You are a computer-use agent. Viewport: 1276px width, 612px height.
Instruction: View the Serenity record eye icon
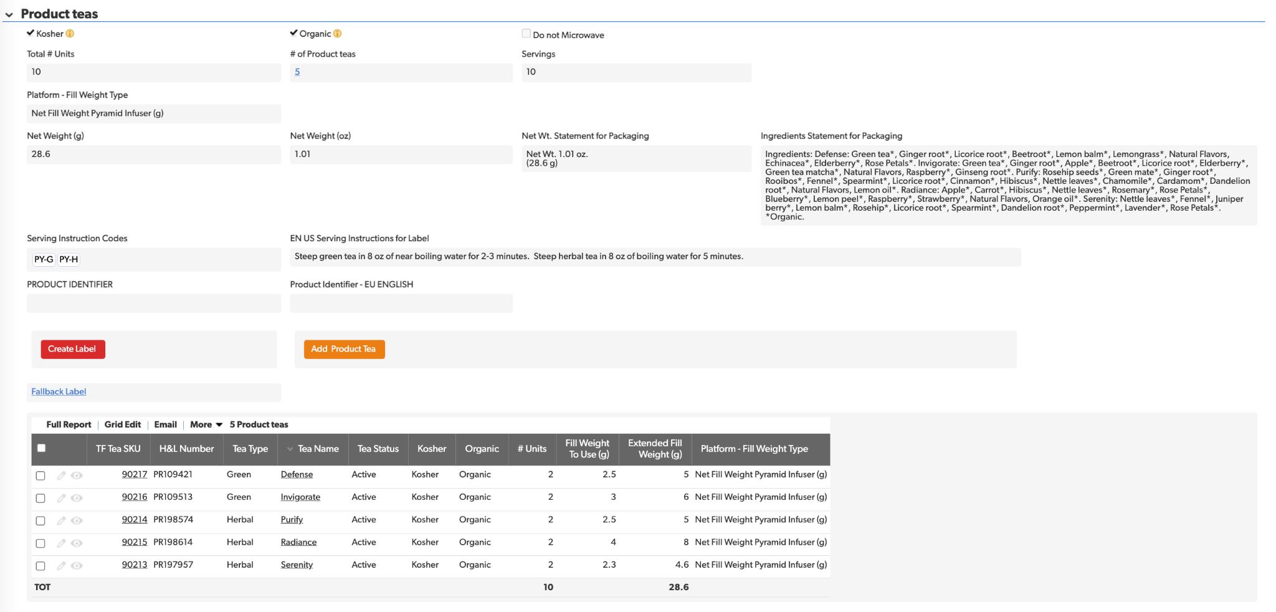coord(77,566)
